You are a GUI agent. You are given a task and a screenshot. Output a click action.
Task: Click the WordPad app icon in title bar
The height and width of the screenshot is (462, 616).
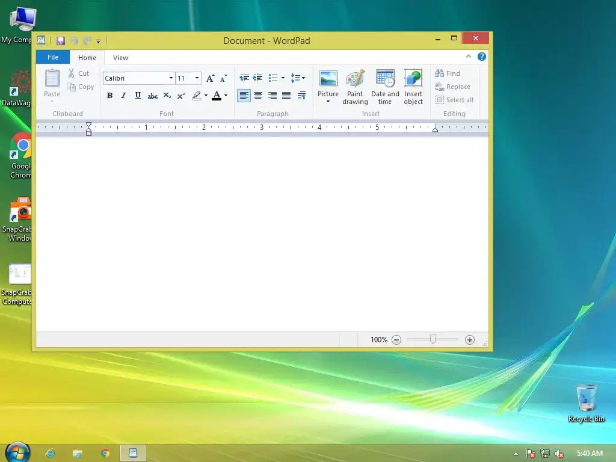click(41, 40)
